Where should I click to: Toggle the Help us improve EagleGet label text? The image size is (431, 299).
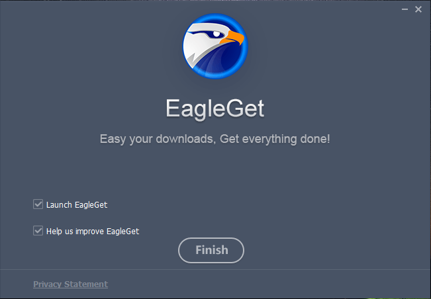(x=93, y=231)
